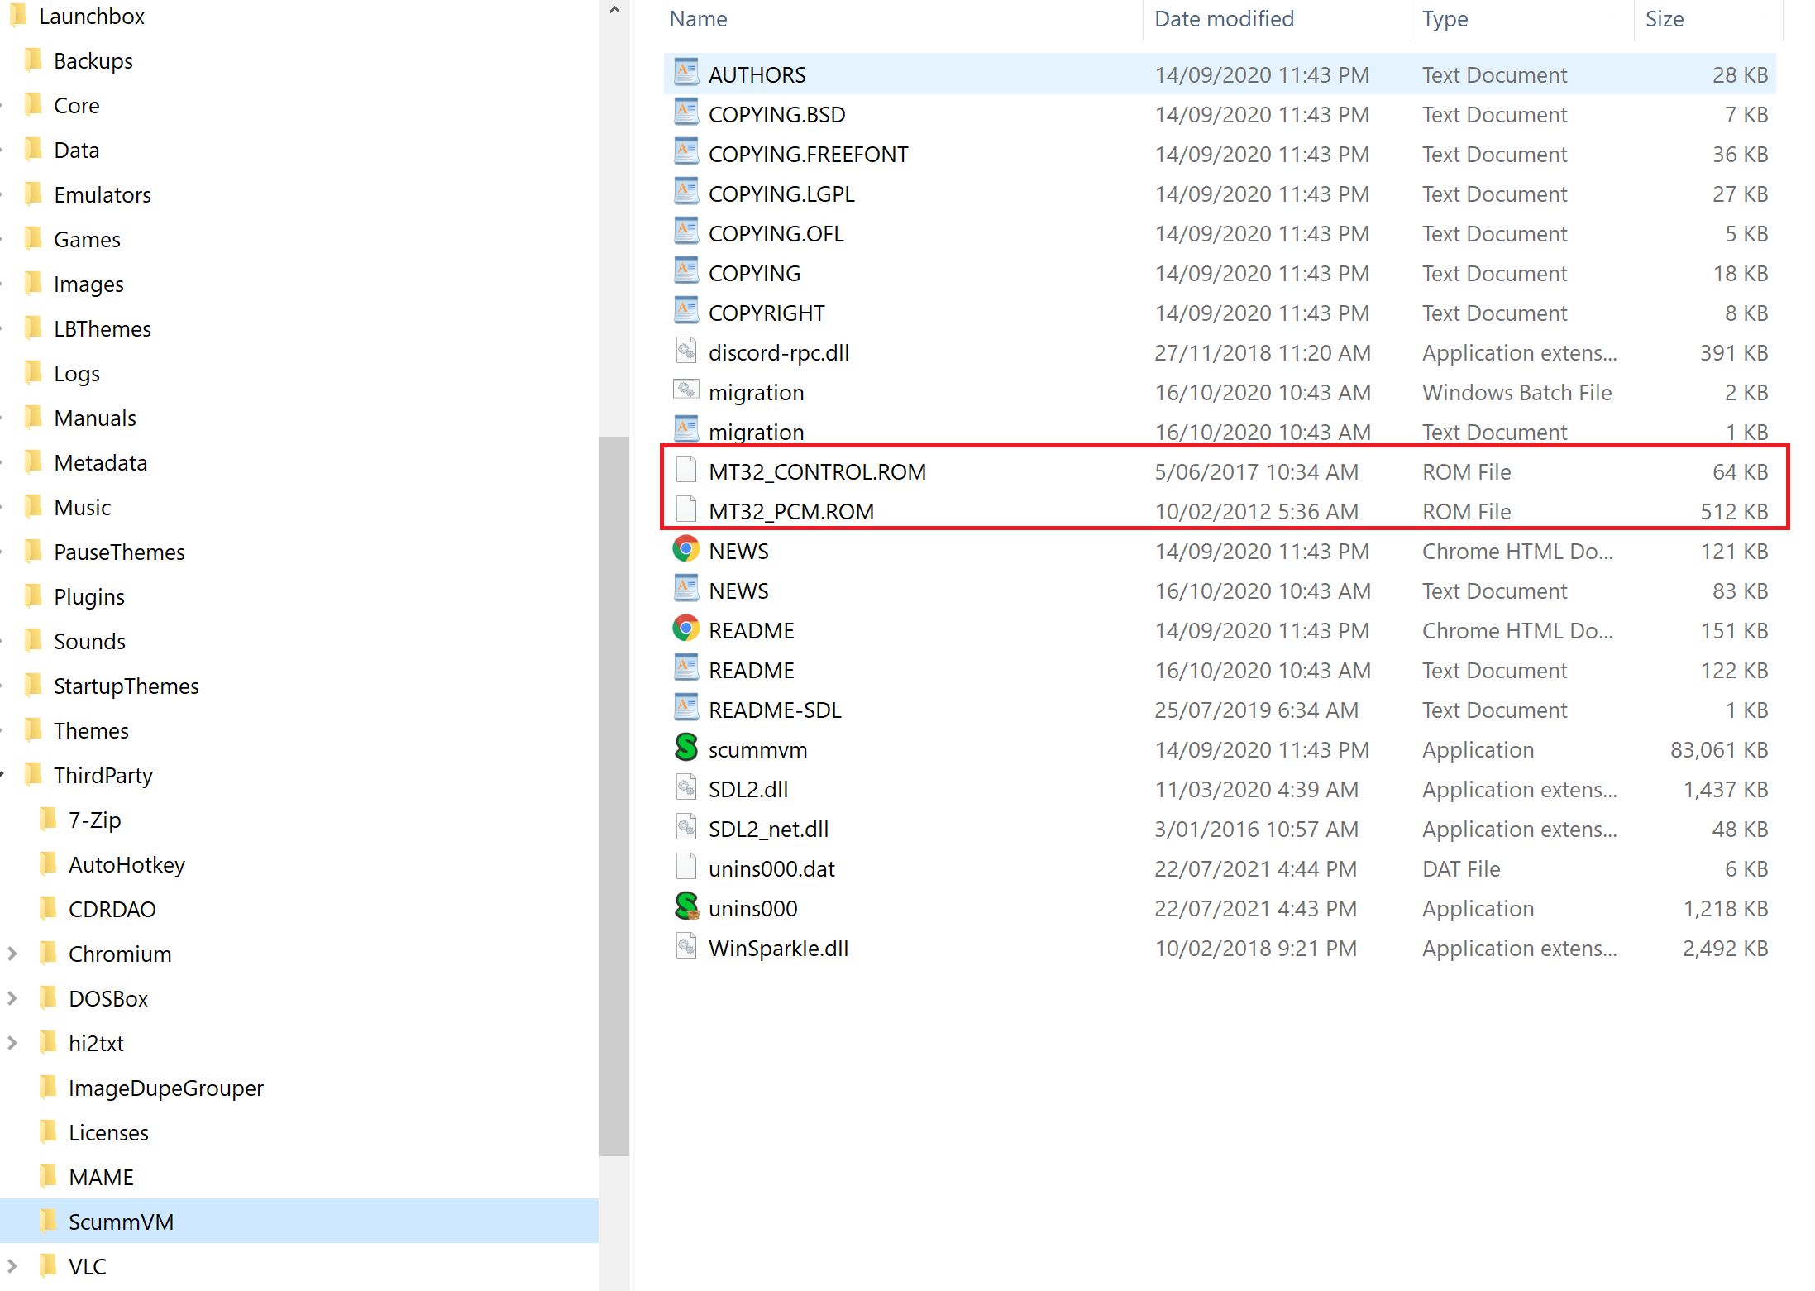Click the migration batch file icon
The height and width of the screenshot is (1291, 1815).
(x=685, y=390)
